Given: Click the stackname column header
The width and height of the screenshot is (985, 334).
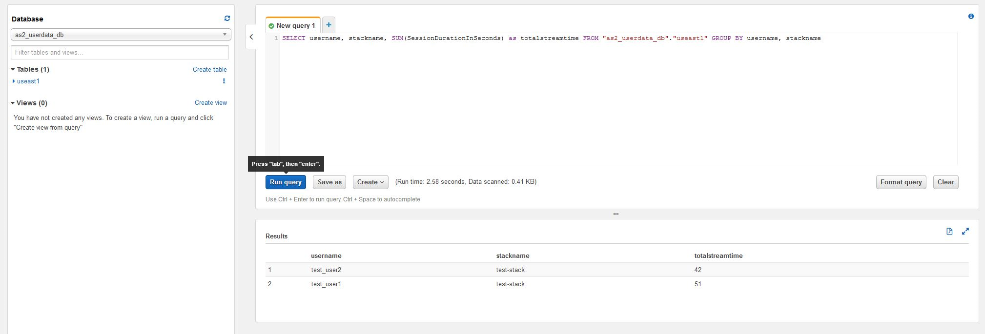Looking at the screenshot, I should pos(513,255).
